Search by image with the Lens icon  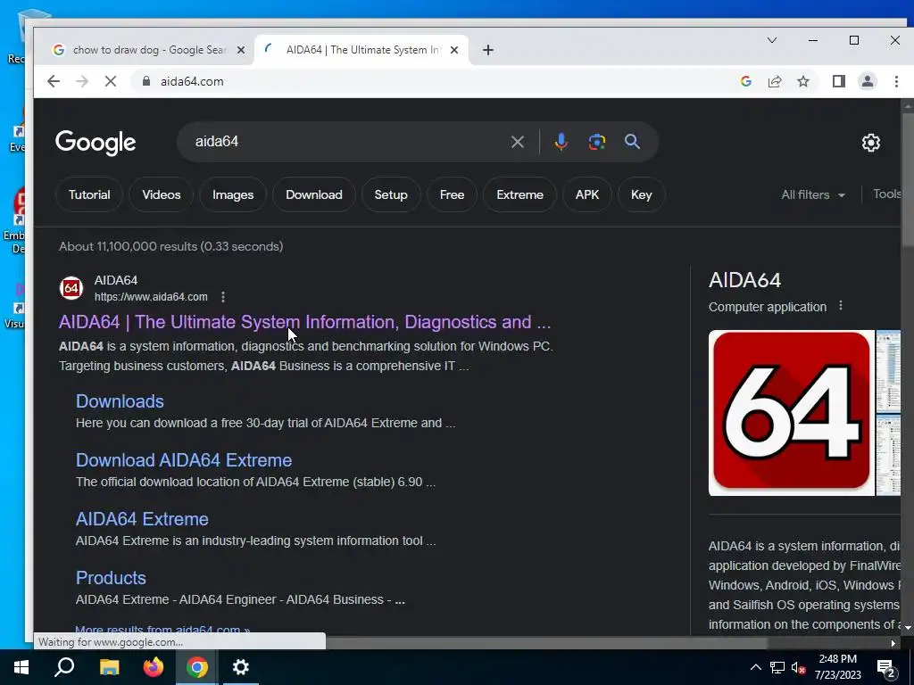[597, 142]
